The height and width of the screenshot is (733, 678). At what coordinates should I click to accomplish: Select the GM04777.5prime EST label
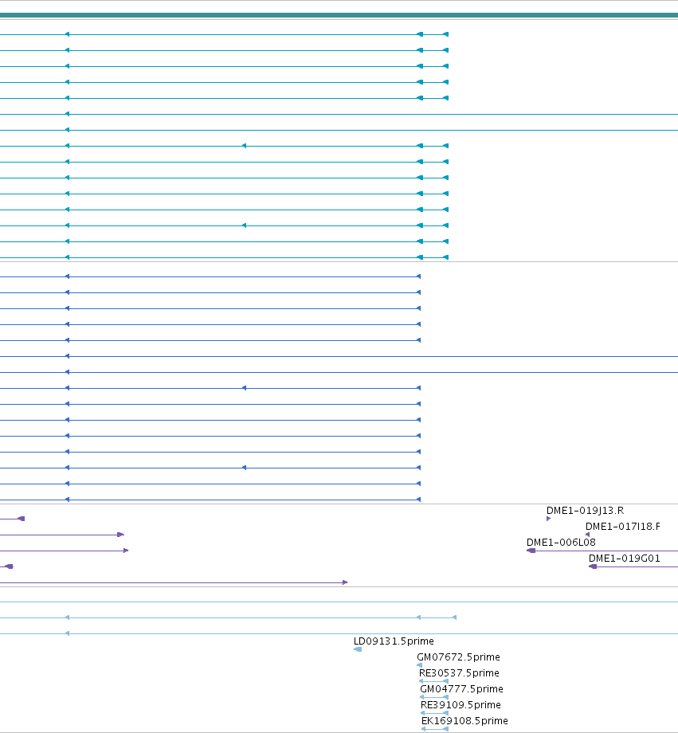point(461,688)
